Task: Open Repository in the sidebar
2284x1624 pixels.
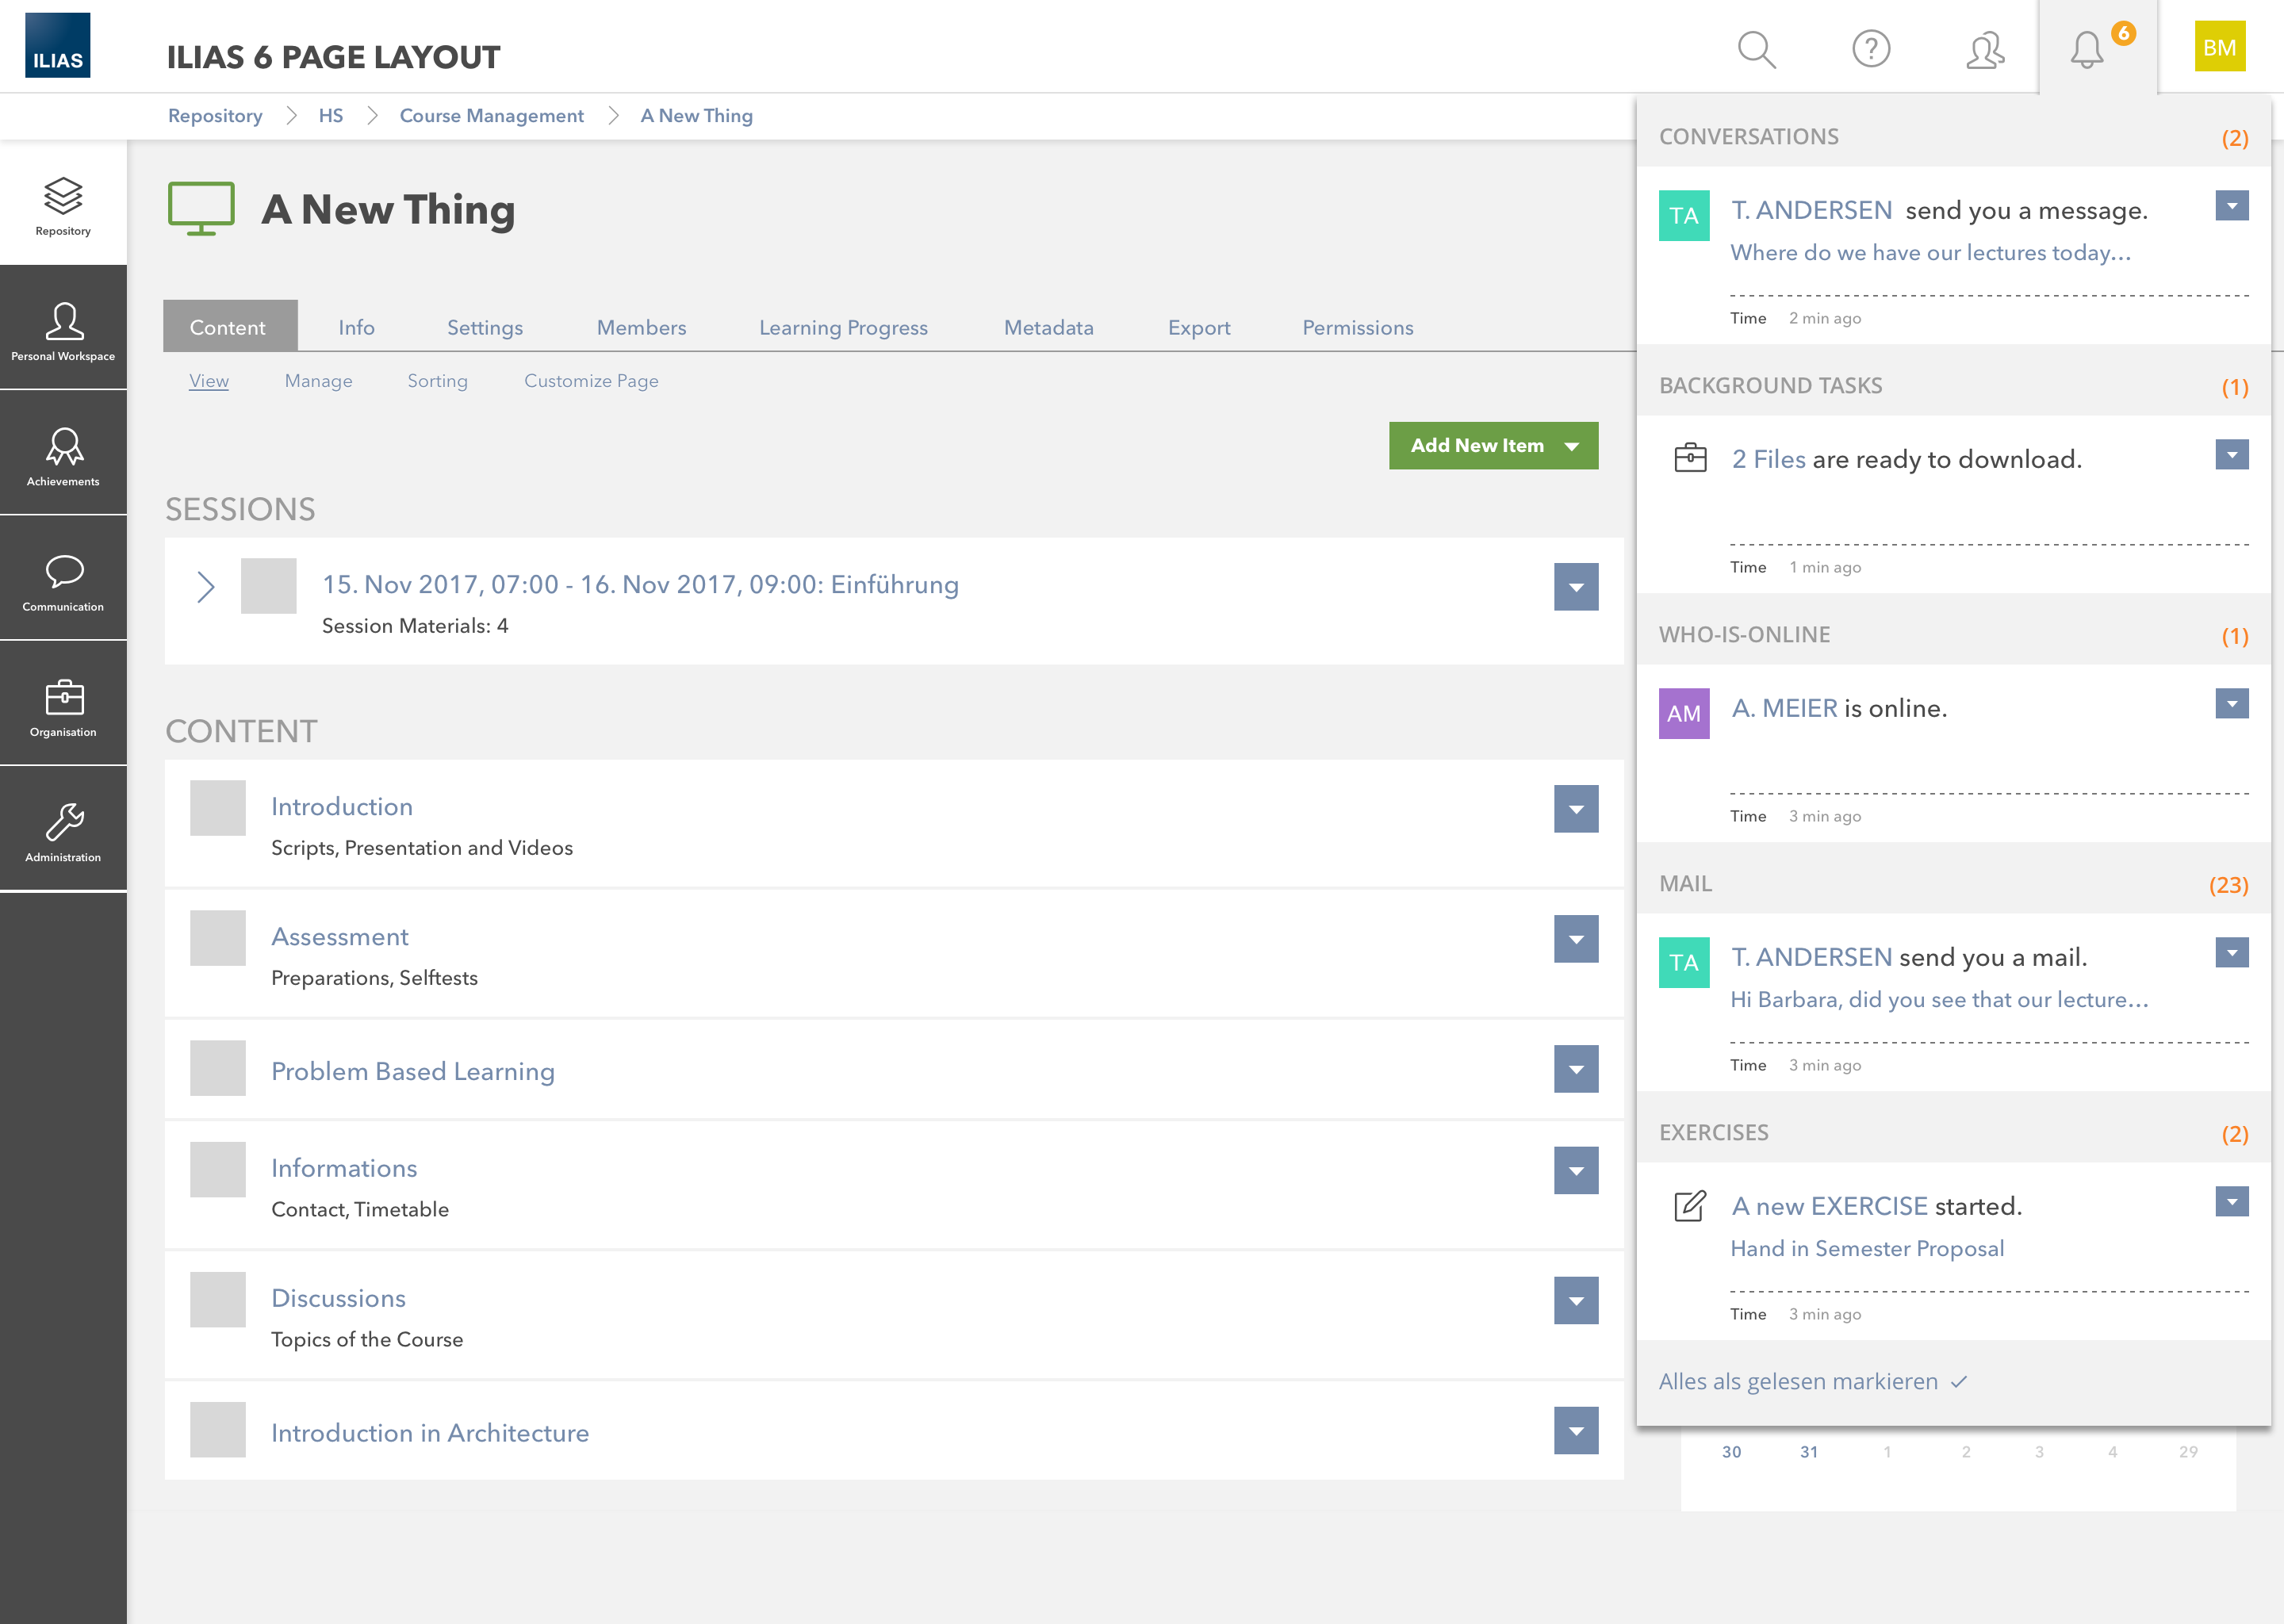Action: pos(63,204)
